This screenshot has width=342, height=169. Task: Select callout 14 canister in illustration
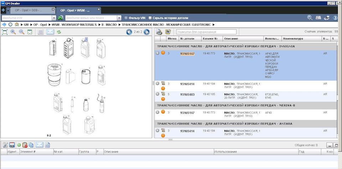tap(90, 125)
